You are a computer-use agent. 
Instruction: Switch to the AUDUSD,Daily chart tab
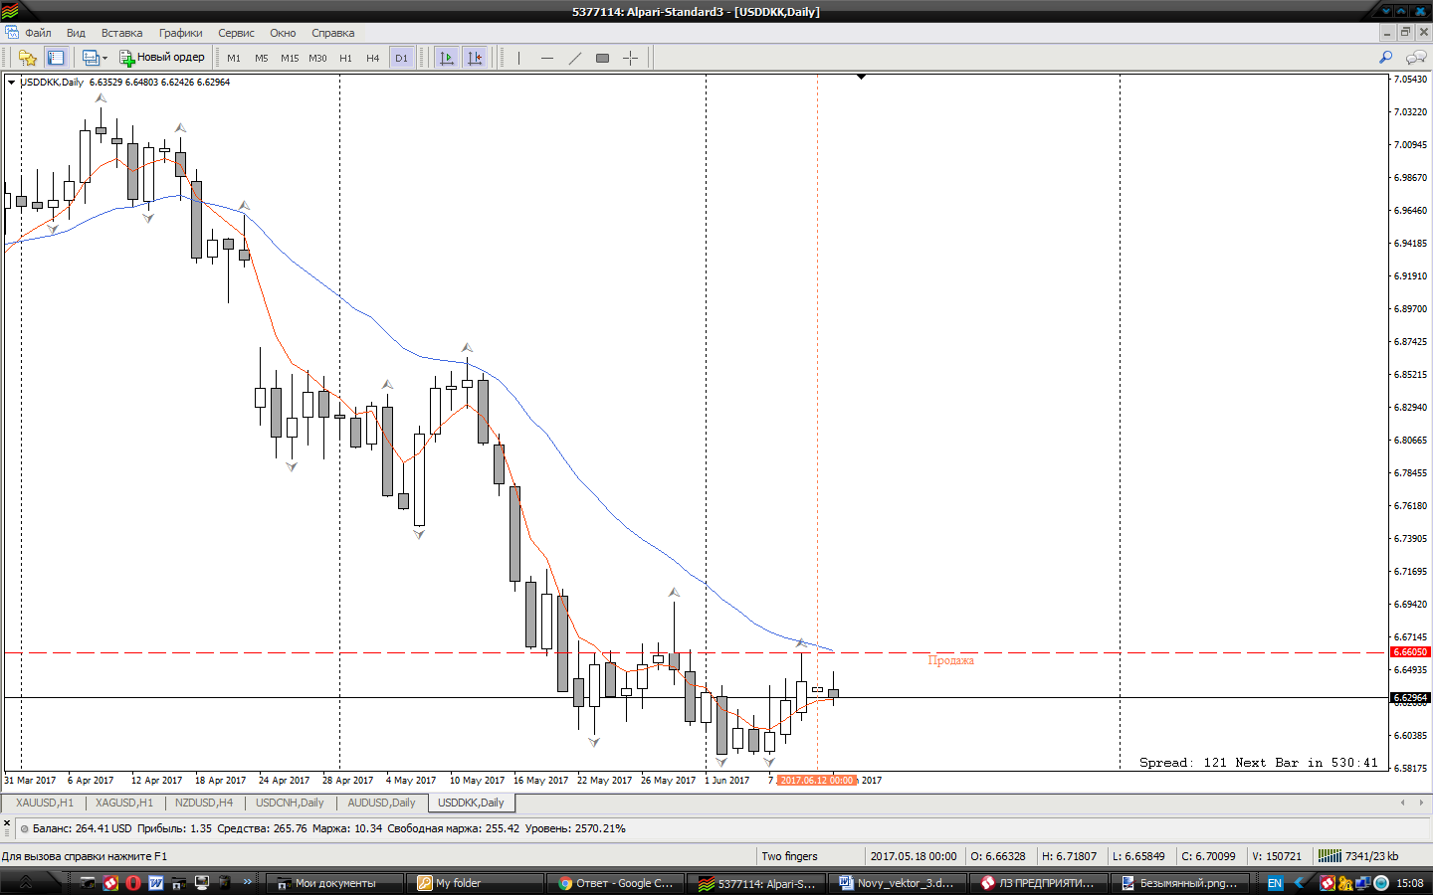[381, 803]
